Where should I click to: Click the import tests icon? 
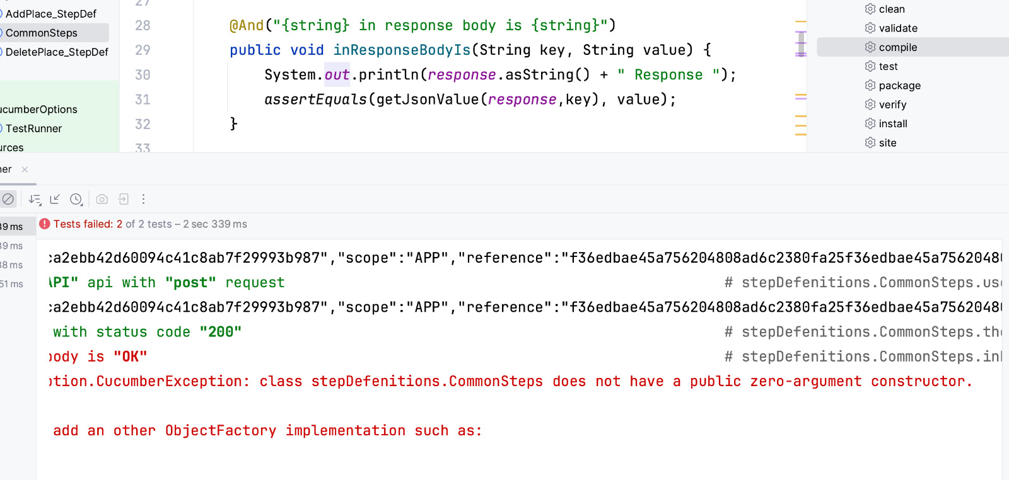pyautogui.click(x=124, y=199)
